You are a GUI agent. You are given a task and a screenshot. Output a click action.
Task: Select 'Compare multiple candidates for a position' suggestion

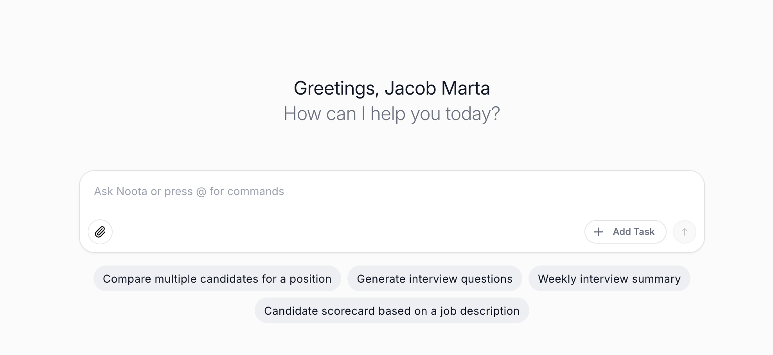click(x=217, y=279)
